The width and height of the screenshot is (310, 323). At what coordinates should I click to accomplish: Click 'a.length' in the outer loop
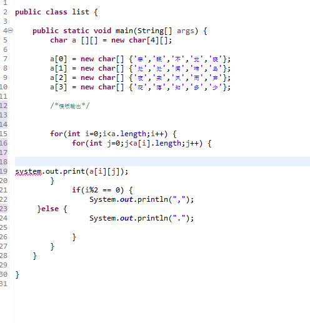pyautogui.click(x=129, y=134)
